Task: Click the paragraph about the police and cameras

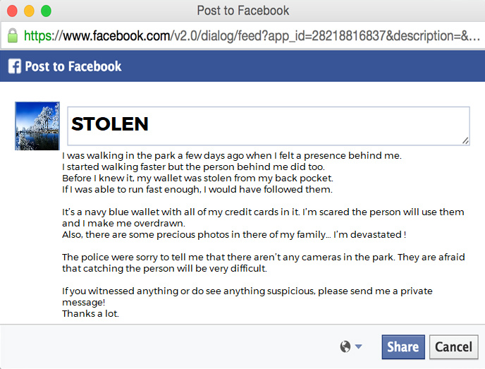Action: pos(262,262)
